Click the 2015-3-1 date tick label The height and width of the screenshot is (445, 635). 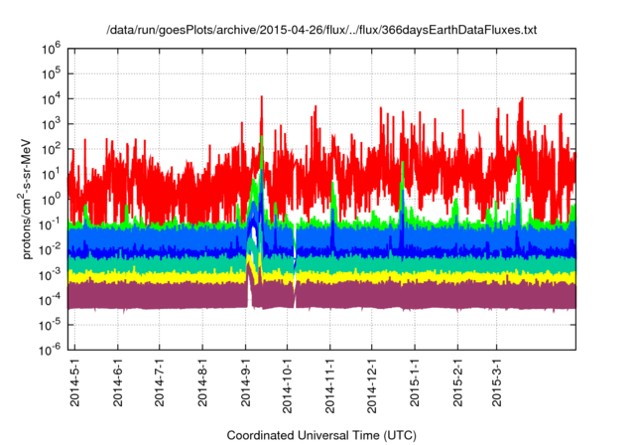[497, 383]
